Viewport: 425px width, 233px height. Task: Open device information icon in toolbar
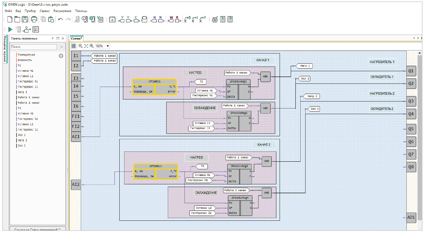(x=85, y=19)
